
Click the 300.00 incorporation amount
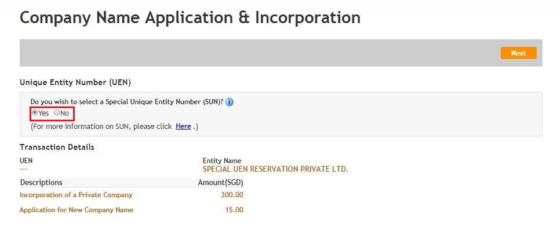tap(232, 195)
